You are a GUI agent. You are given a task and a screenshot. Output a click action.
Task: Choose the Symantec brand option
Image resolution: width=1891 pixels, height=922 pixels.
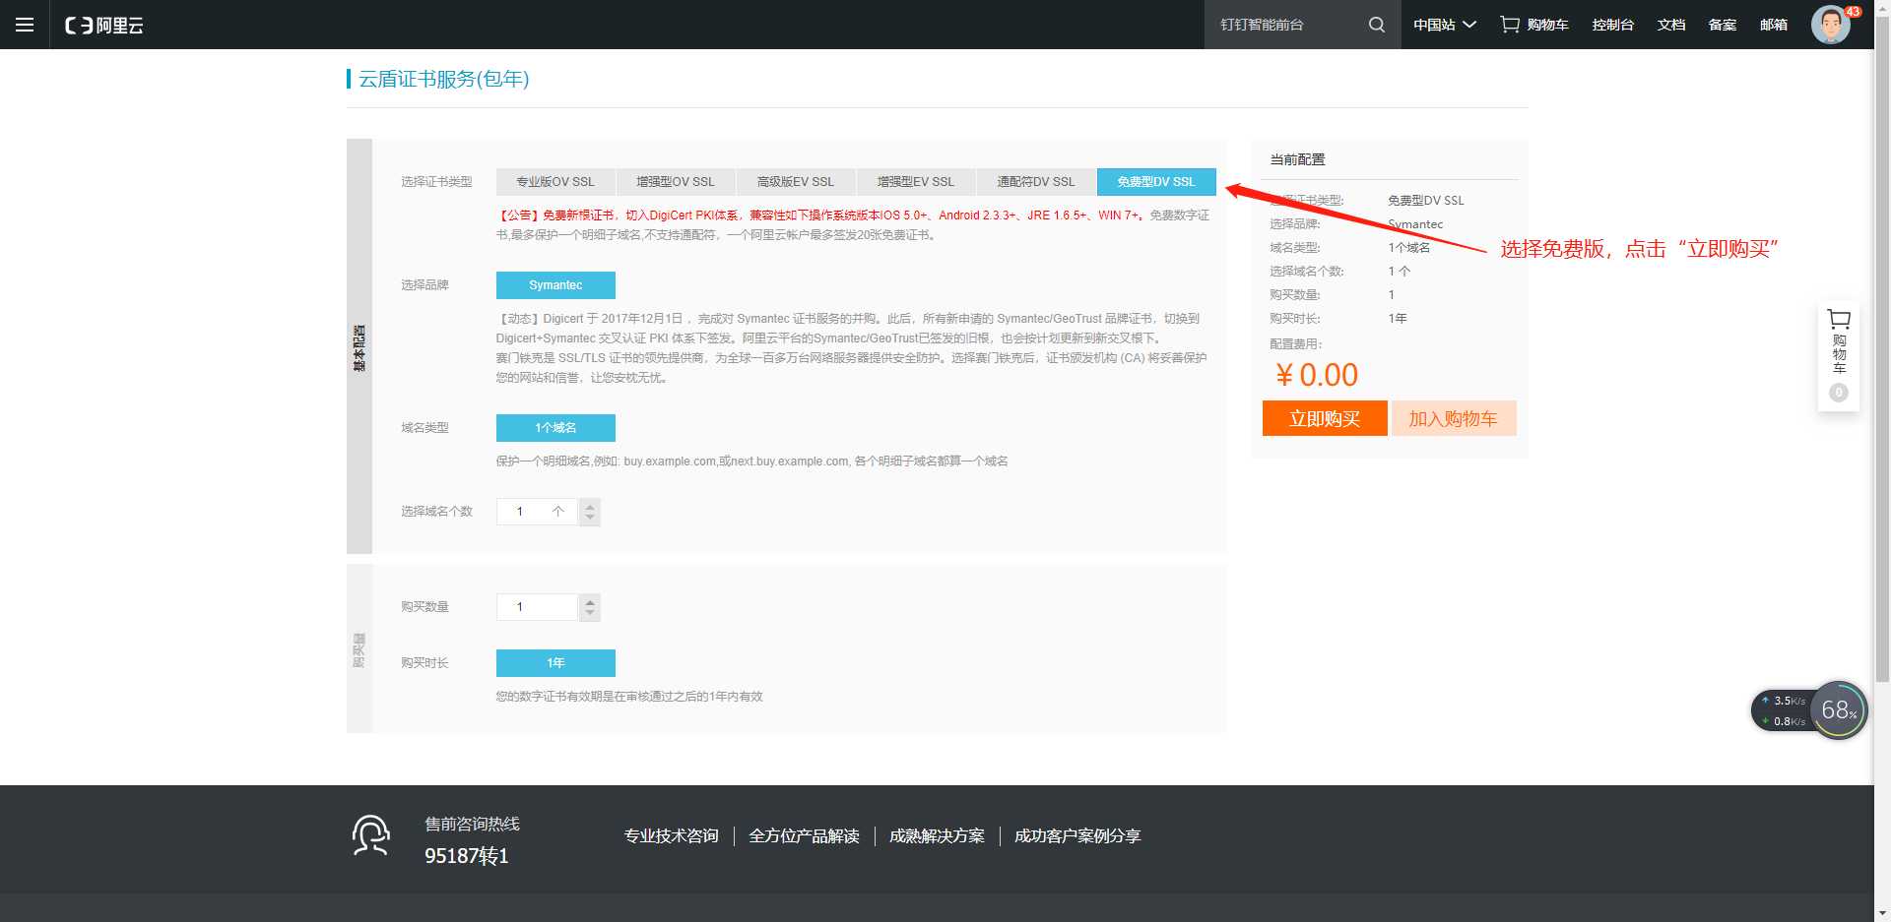555,285
